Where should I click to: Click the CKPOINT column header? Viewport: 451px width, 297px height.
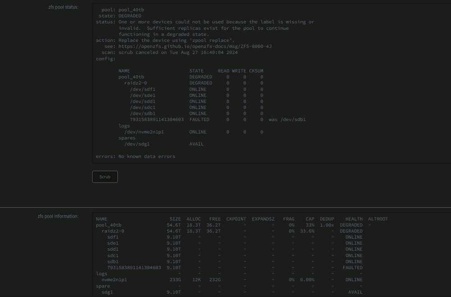tap(236, 219)
